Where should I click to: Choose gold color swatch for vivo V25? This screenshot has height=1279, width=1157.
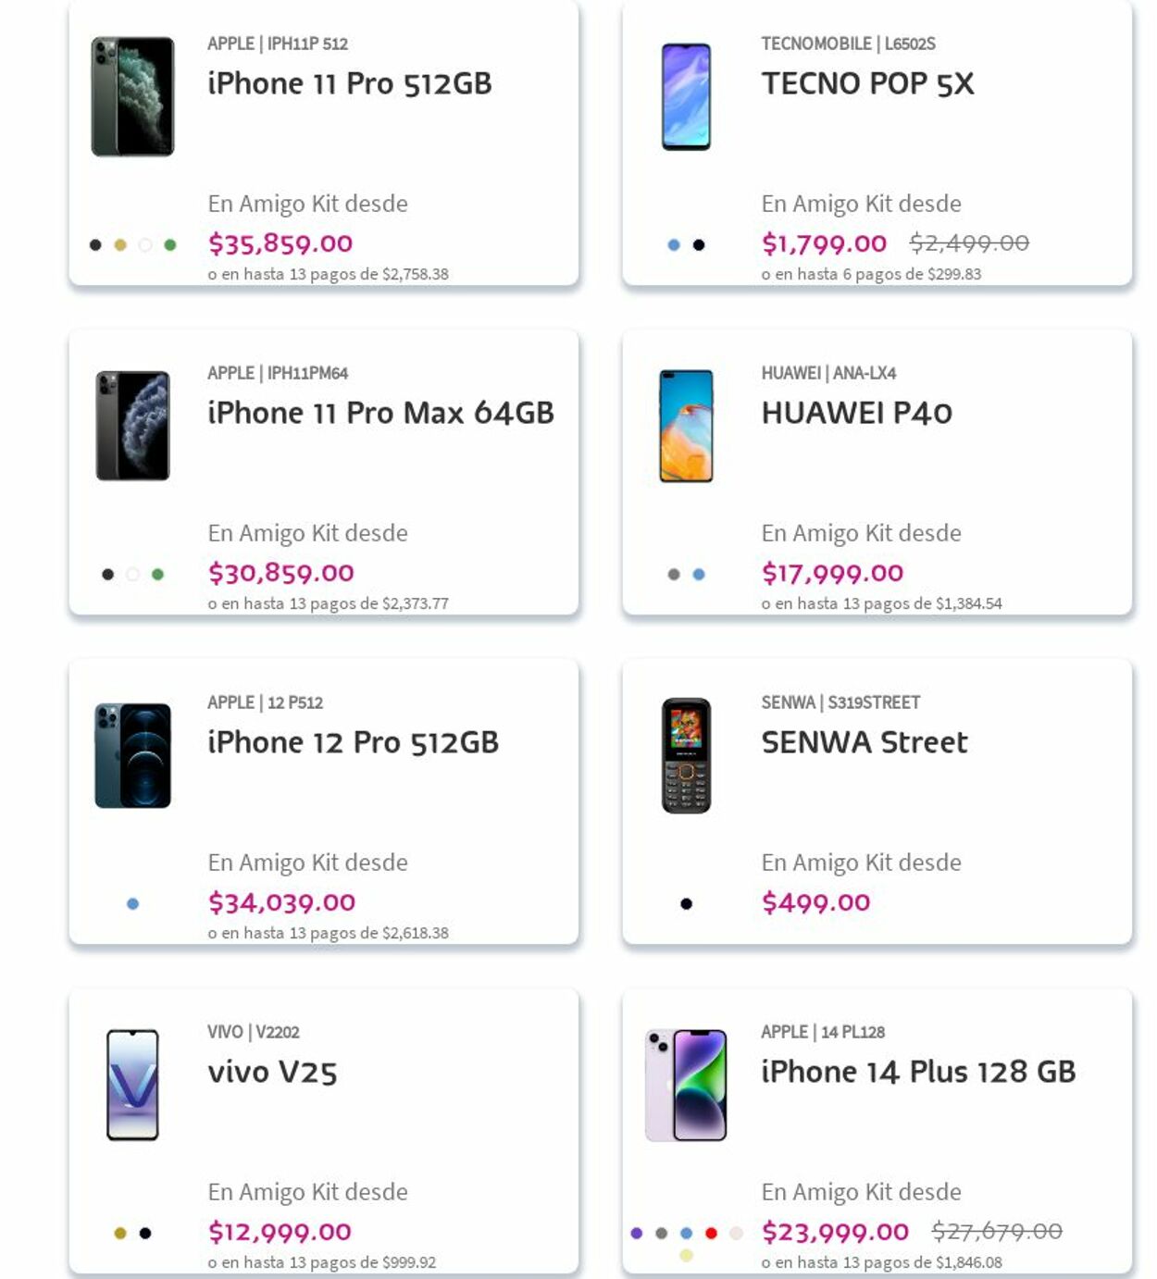(120, 1234)
